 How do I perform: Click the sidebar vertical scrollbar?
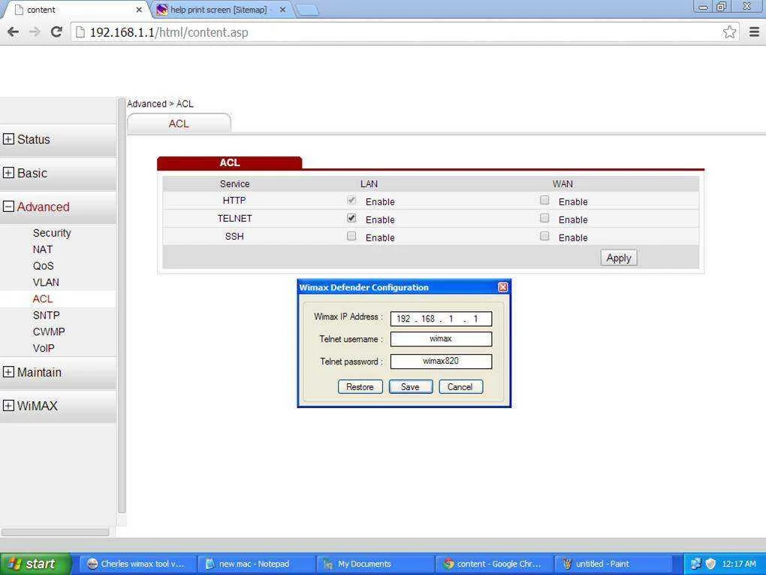pyautogui.click(x=122, y=305)
